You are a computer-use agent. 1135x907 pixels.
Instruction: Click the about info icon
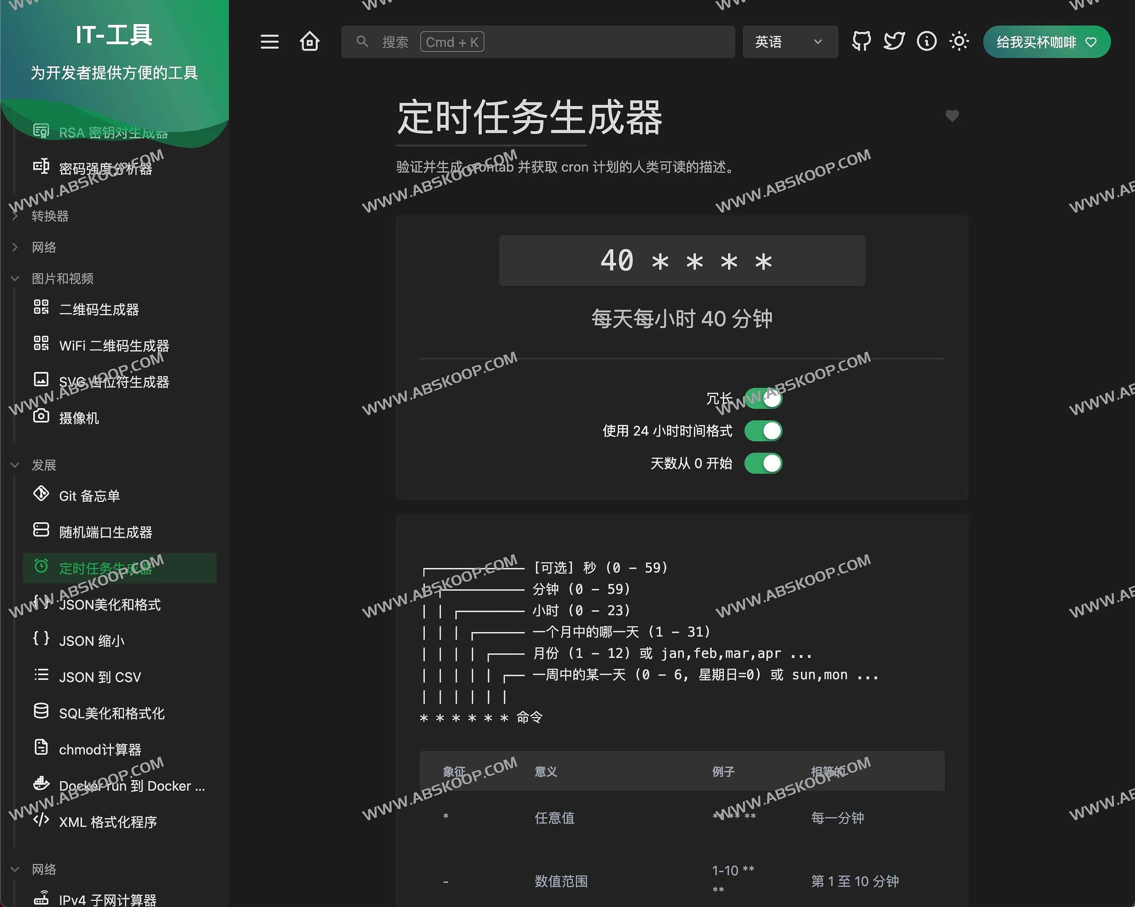pos(927,41)
